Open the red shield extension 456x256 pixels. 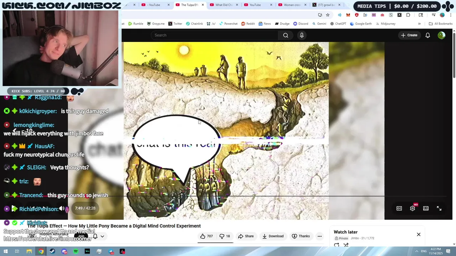(357, 15)
